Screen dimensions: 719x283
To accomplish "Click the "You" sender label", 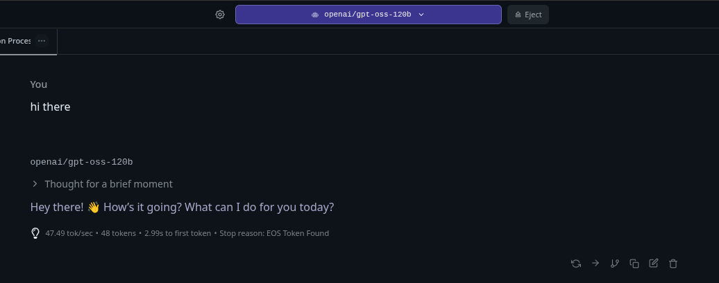I will coord(39,84).
